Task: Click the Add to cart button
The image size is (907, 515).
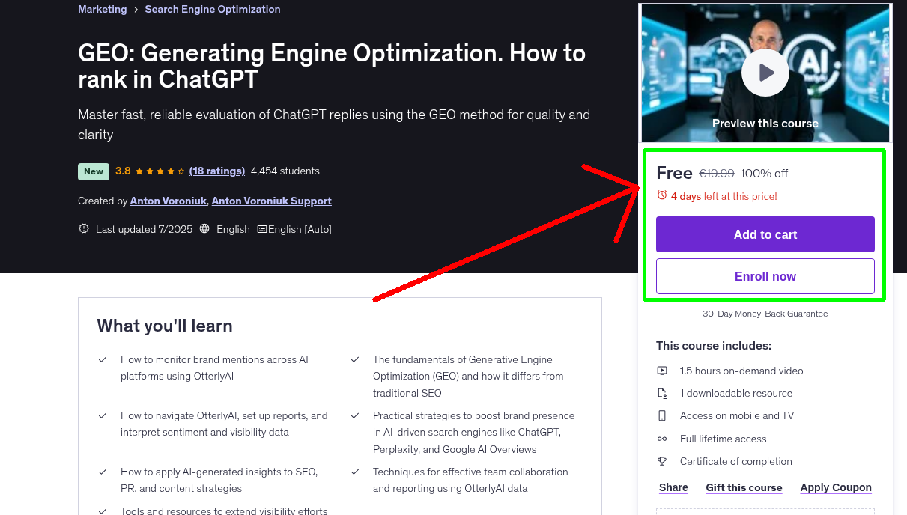Action: coord(765,234)
